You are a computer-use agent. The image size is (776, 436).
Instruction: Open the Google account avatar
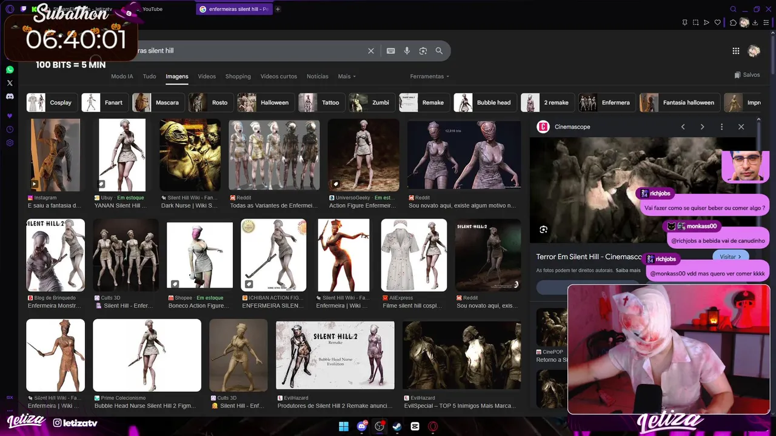tap(754, 51)
